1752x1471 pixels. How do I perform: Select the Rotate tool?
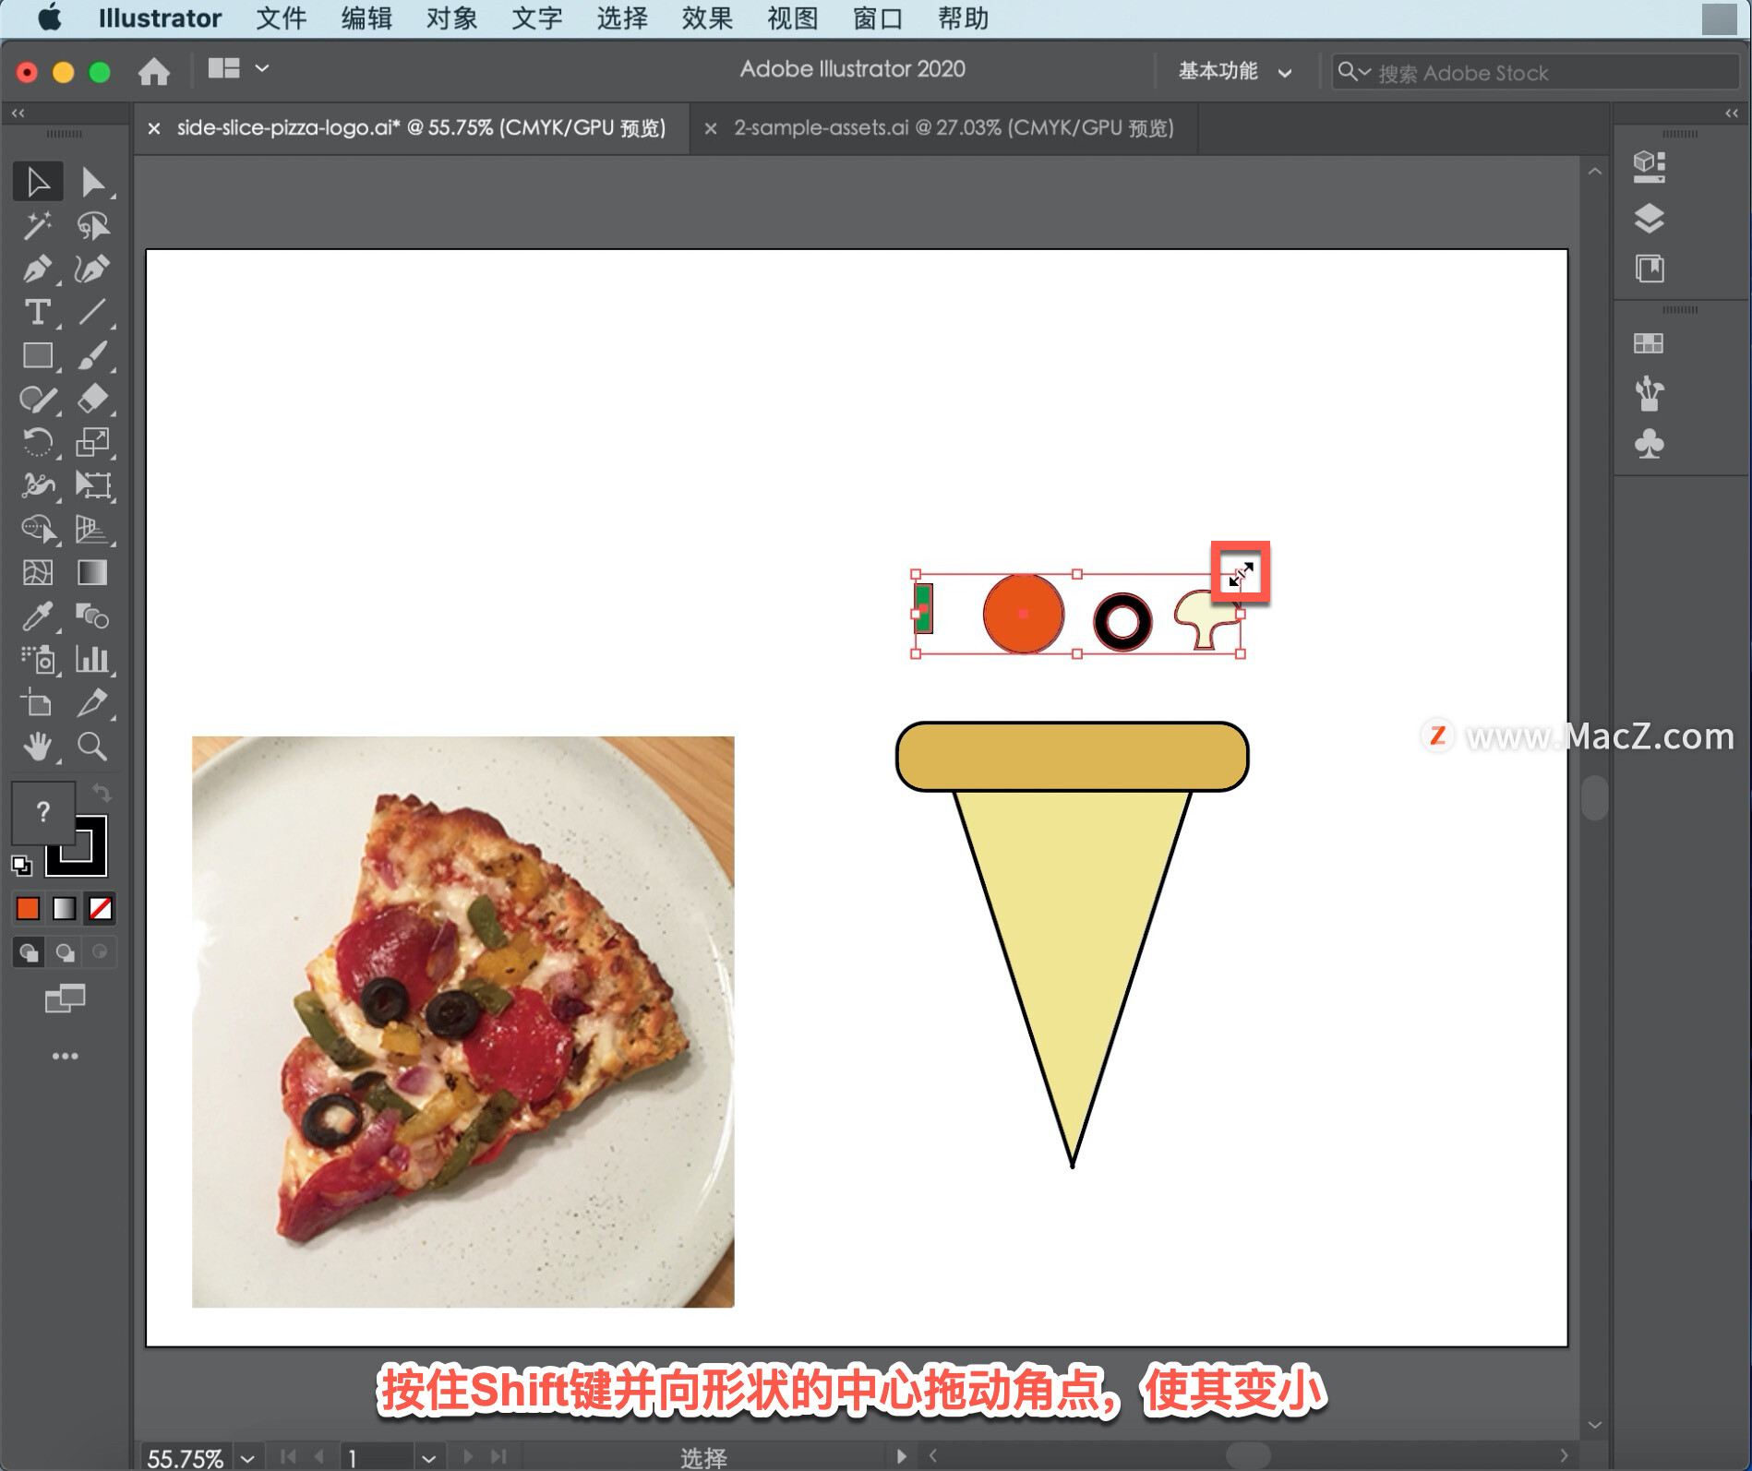[x=38, y=442]
